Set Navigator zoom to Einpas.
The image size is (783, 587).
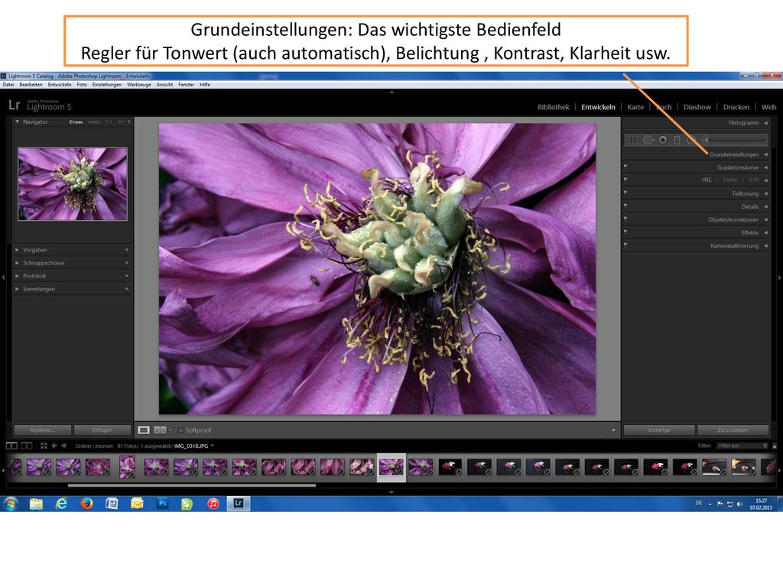76,122
